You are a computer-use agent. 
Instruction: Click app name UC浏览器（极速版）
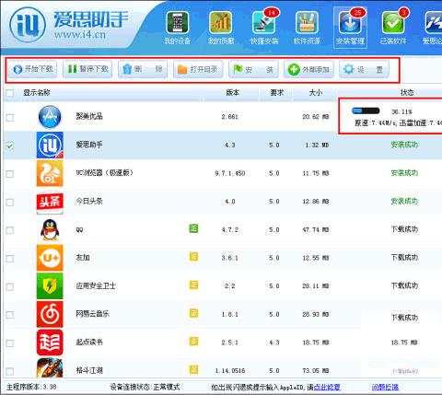[105, 173]
